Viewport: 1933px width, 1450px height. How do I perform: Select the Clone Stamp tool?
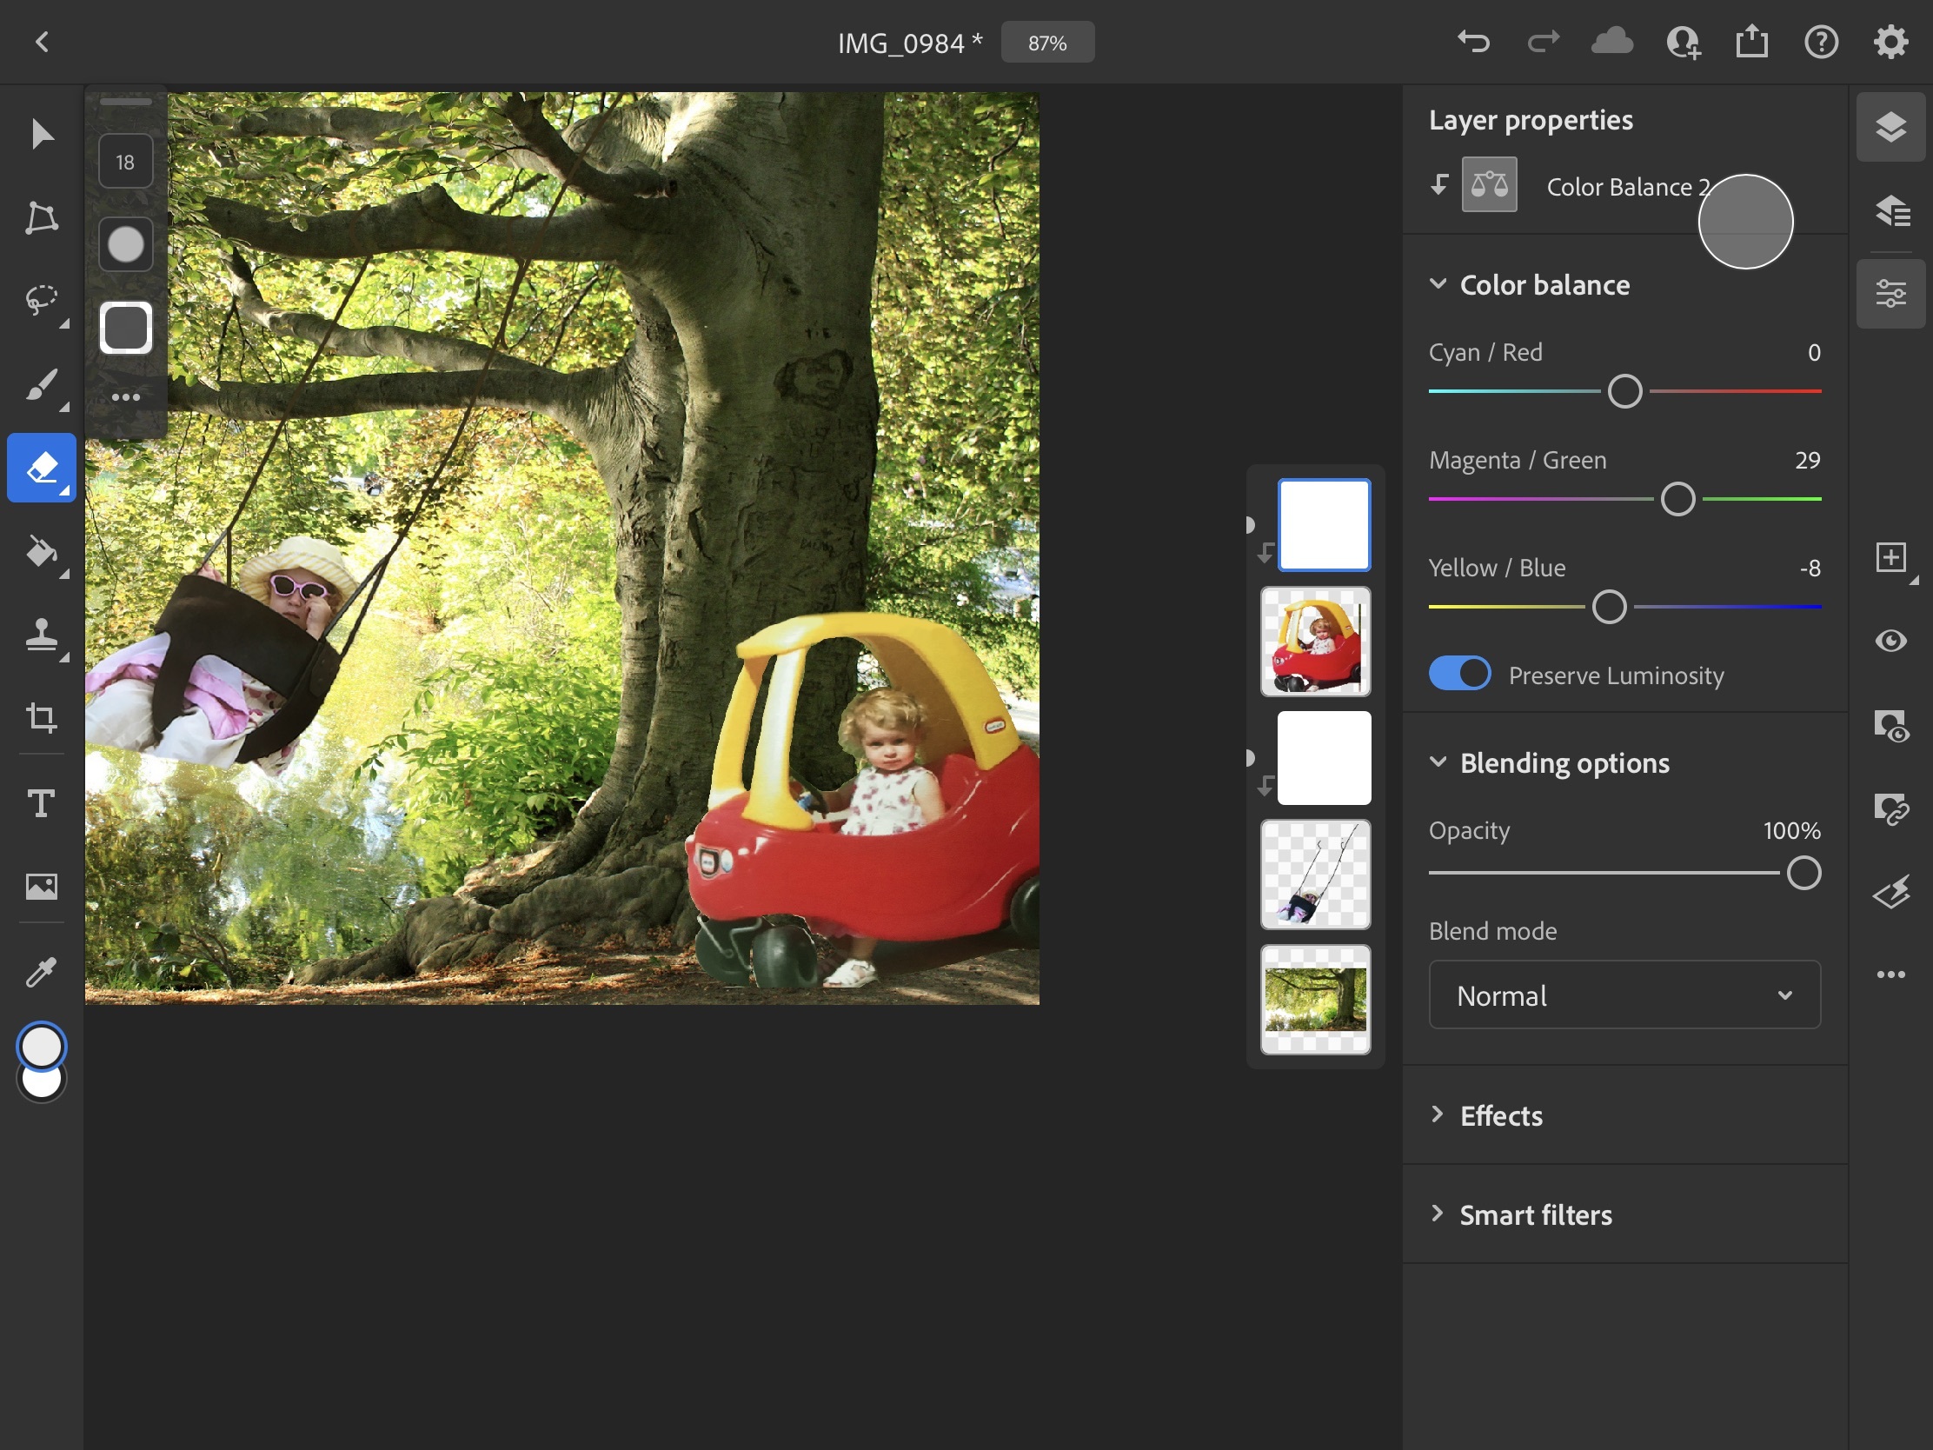click(41, 635)
